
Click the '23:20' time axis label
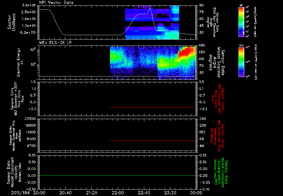pyautogui.click(x=170, y=193)
